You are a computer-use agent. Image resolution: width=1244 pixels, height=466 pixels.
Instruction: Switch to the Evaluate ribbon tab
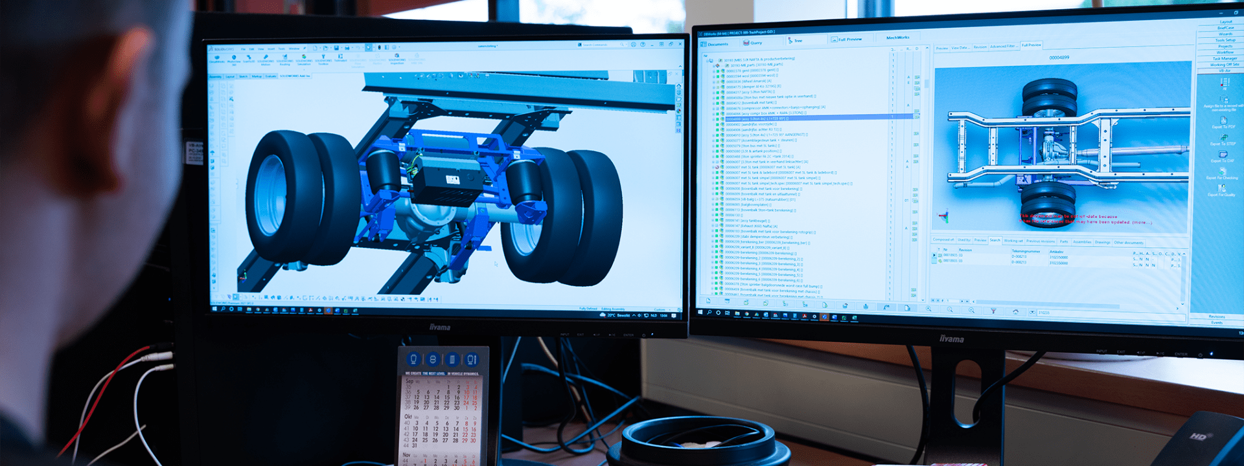[x=271, y=76]
